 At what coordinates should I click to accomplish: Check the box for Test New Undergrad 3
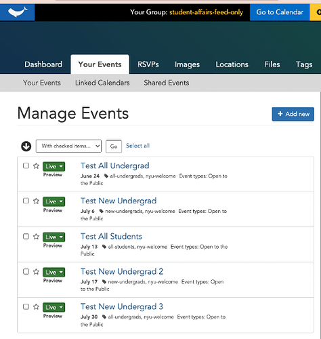[x=26, y=306]
